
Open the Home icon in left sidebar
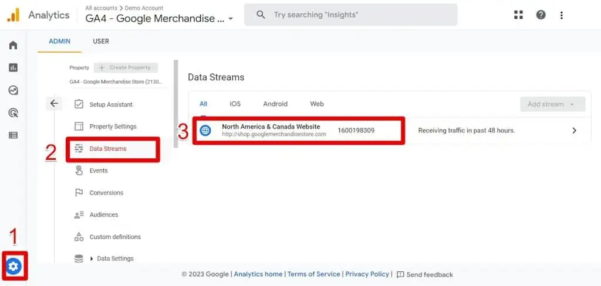tap(13, 45)
